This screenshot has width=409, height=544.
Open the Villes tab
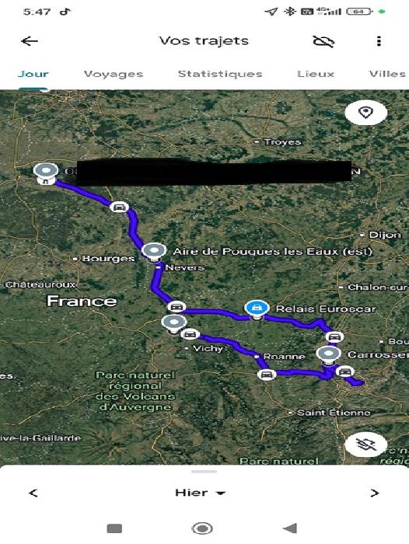pos(387,74)
